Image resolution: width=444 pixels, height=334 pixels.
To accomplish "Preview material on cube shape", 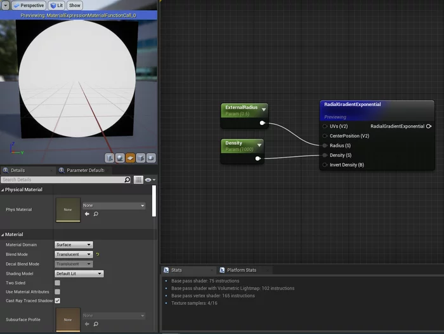I will [141, 157].
